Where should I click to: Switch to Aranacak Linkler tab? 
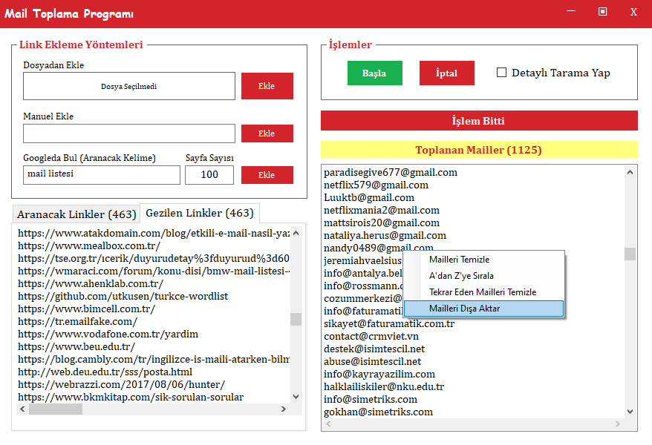tap(76, 214)
